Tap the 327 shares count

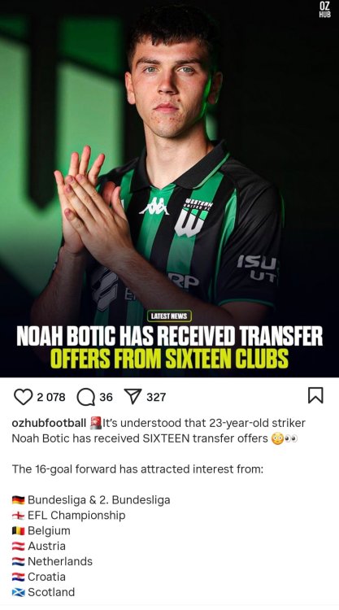156,397
